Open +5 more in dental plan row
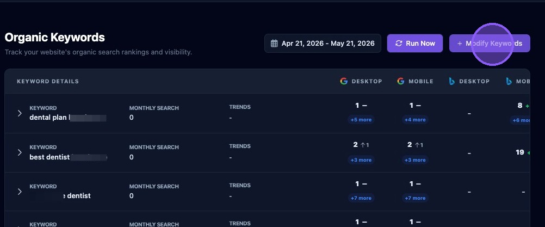This screenshot has width=545, height=227. point(361,120)
